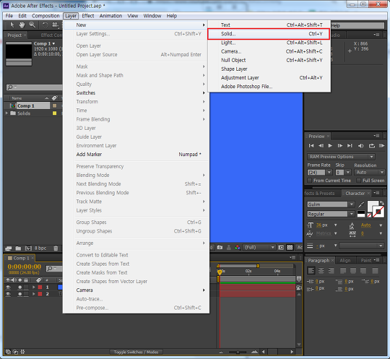Click the current timecode 0:00:00:00
This screenshot has width=390, height=359.
pos(25,267)
